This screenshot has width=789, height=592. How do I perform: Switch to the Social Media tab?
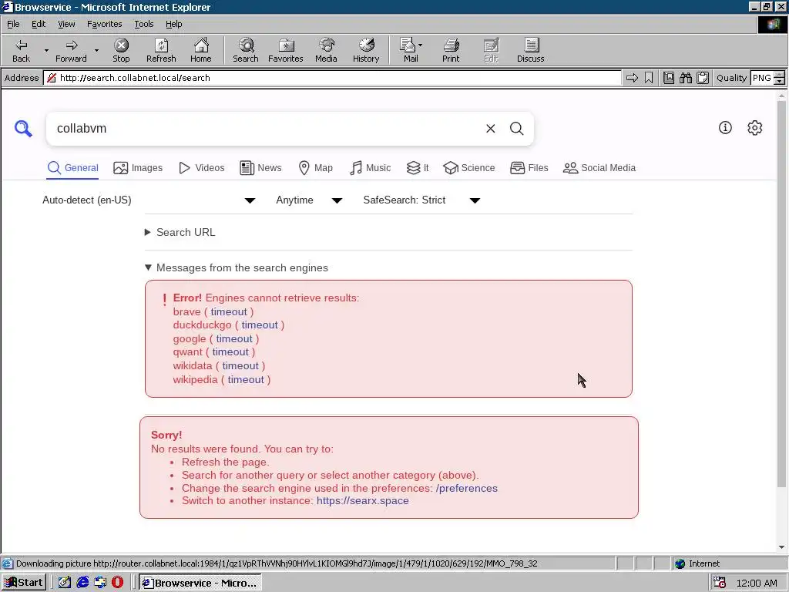click(x=599, y=167)
